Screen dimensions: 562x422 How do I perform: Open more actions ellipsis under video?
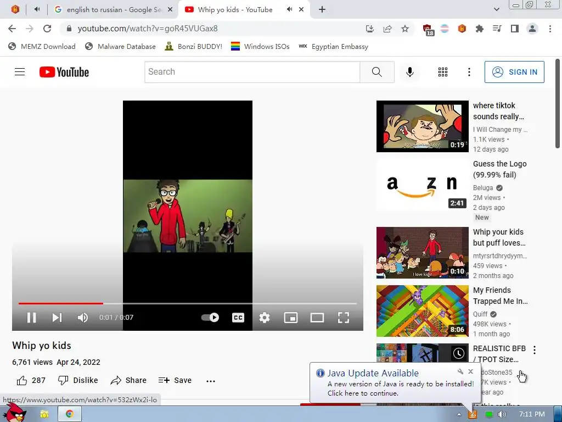click(x=211, y=381)
